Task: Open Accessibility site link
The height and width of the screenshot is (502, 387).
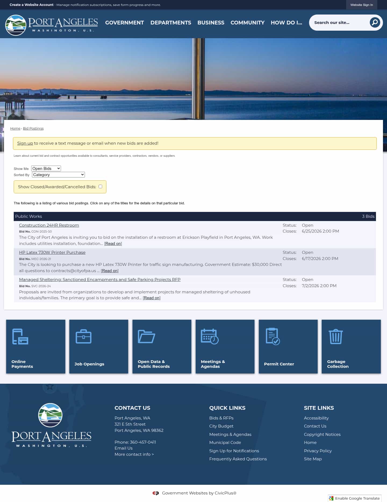Action: coord(316,418)
